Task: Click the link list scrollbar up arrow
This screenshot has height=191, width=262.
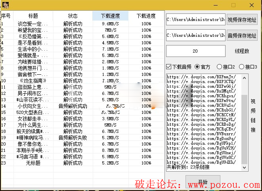Action: [x=244, y=78]
